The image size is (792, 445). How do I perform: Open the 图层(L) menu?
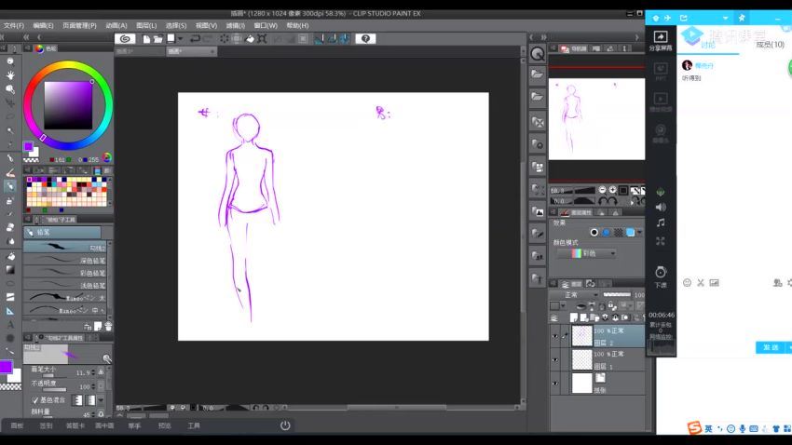[x=146, y=25]
